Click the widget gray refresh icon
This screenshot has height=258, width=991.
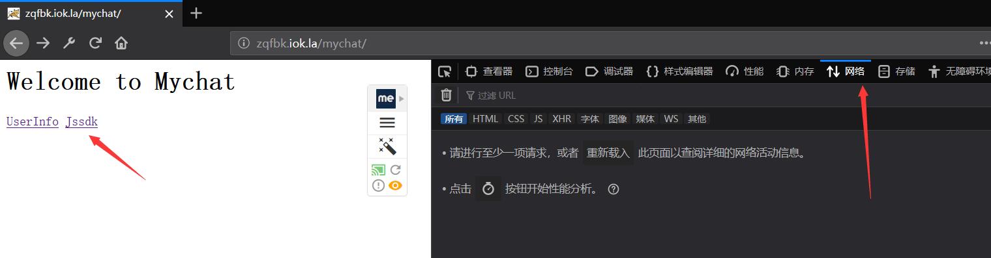click(x=395, y=170)
